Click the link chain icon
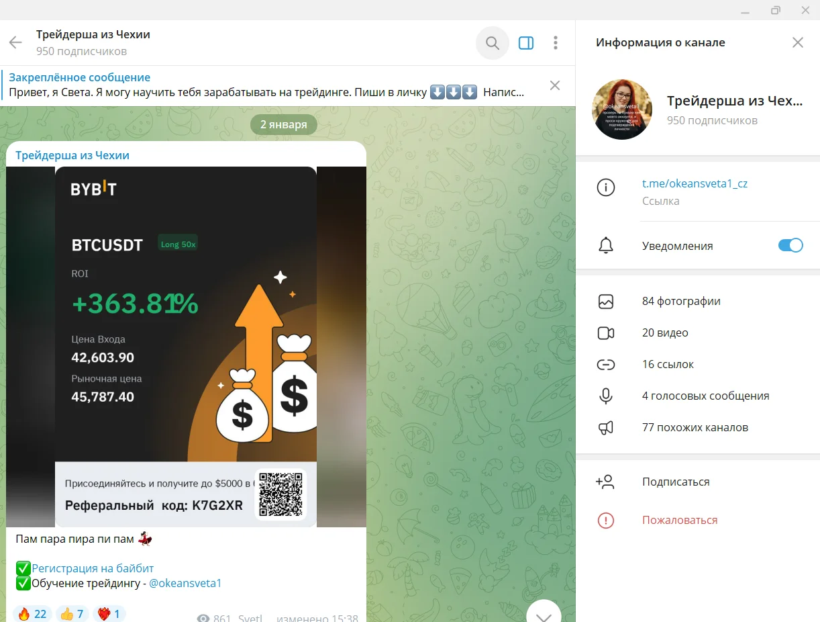This screenshot has width=820, height=622. 606,365
